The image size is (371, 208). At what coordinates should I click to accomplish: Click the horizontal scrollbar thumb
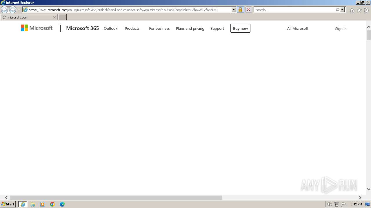click(116, 198)
